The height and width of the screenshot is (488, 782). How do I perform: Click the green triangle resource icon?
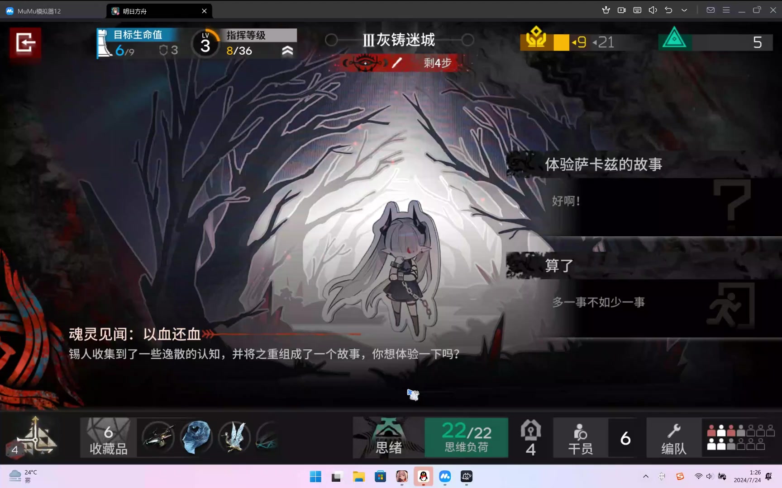pos(674,38)
